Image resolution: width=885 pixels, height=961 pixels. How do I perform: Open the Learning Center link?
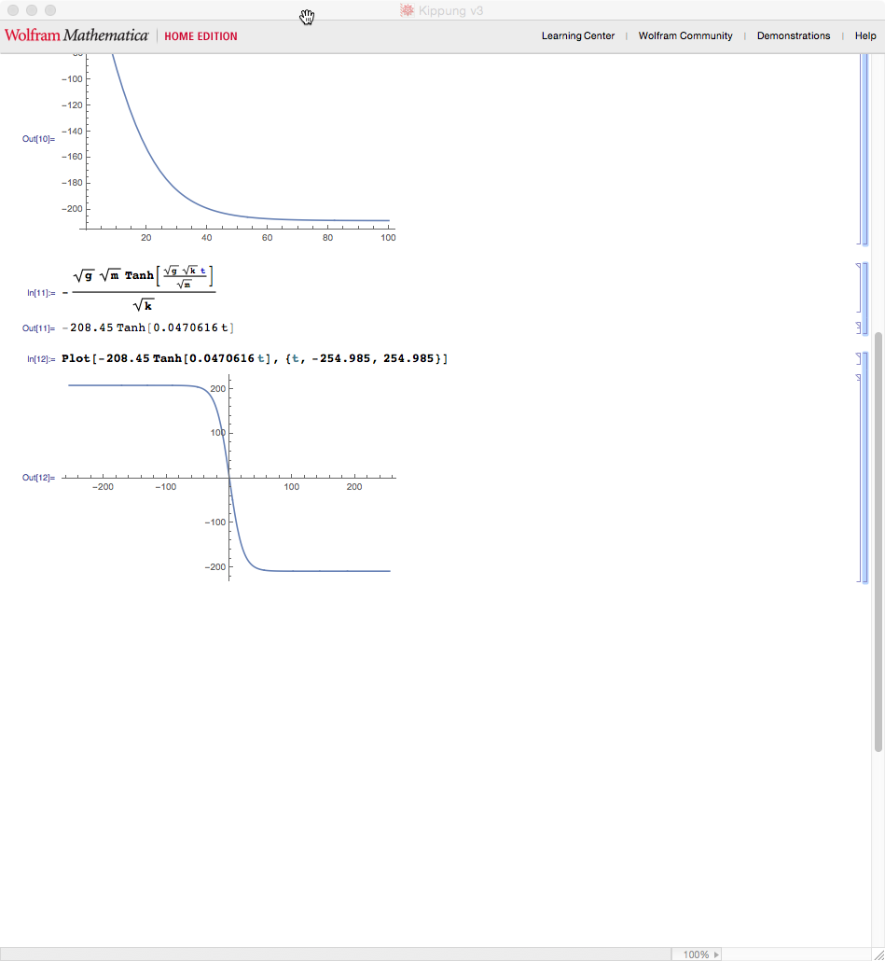coord(577,35)
